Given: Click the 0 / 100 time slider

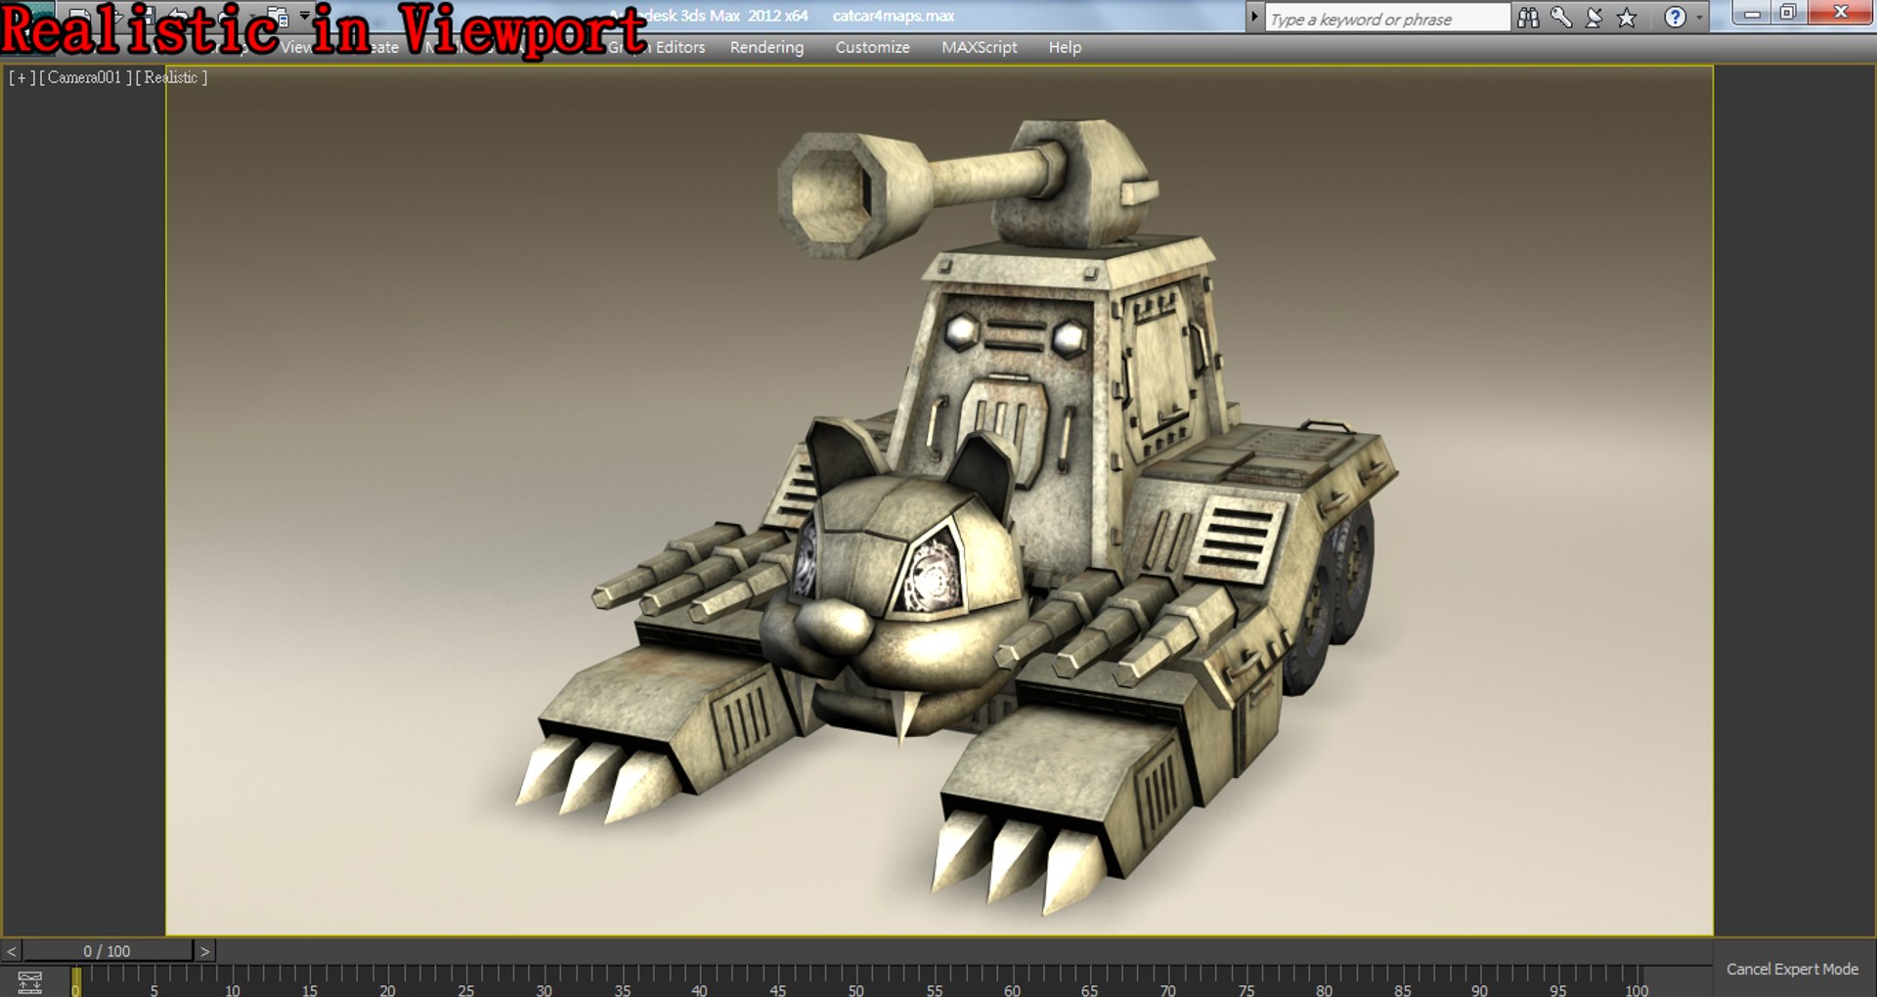Looking at the screenshot, I should click(x=108, y=951).
